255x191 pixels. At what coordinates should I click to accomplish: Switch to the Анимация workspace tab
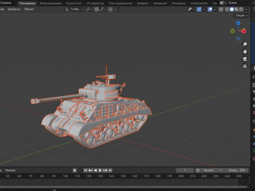160,3
